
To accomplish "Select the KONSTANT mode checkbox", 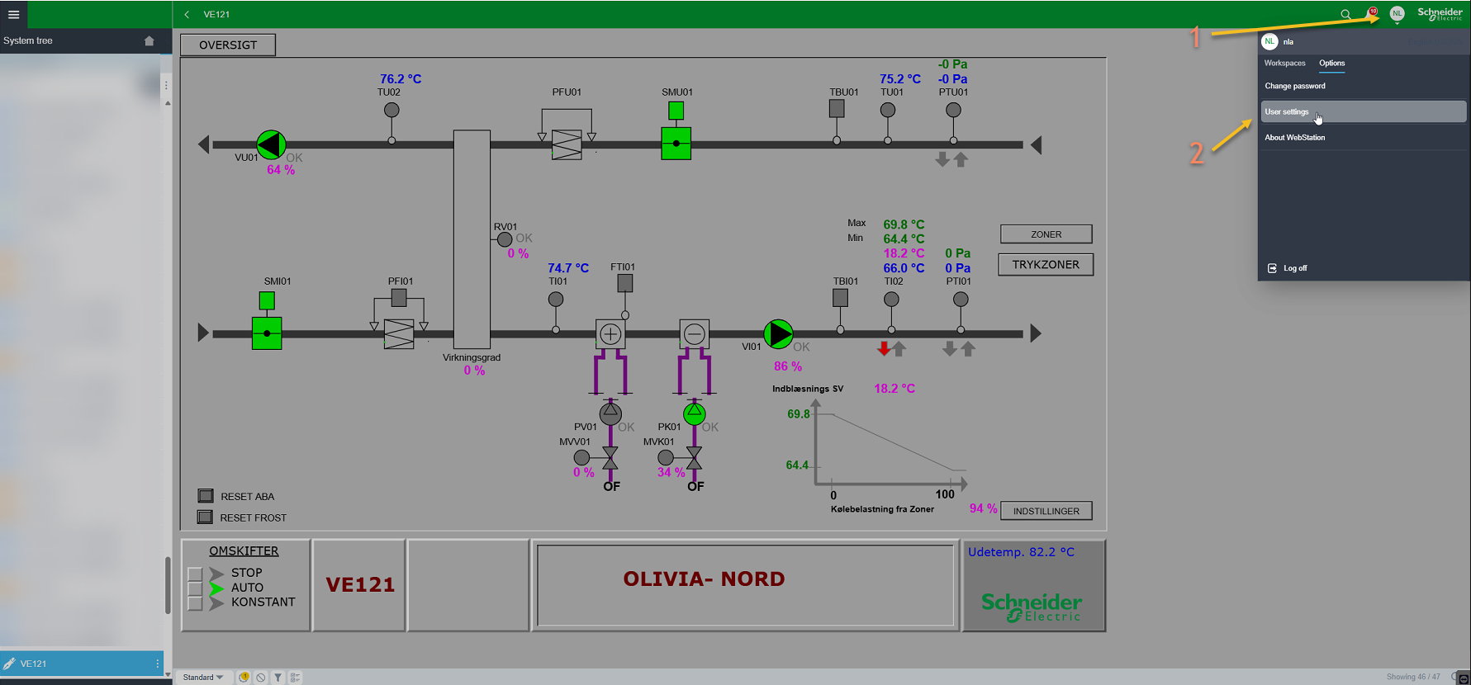I will click(x=195, y=603).
